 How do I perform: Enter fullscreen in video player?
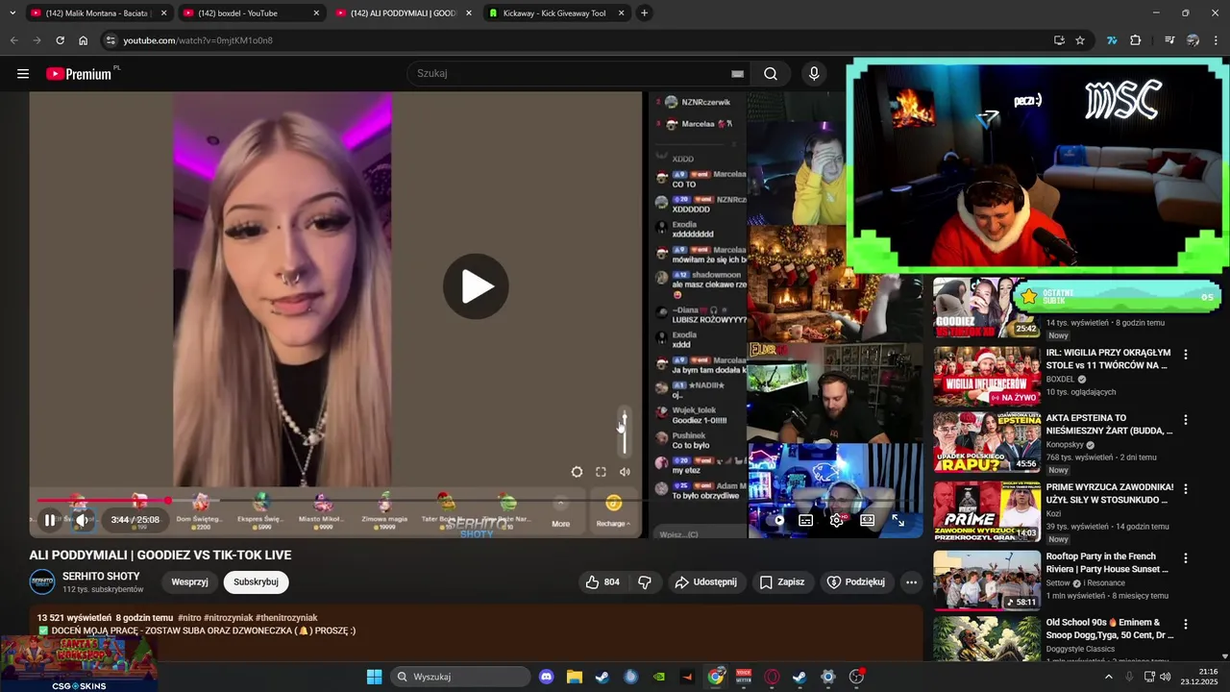898,520
